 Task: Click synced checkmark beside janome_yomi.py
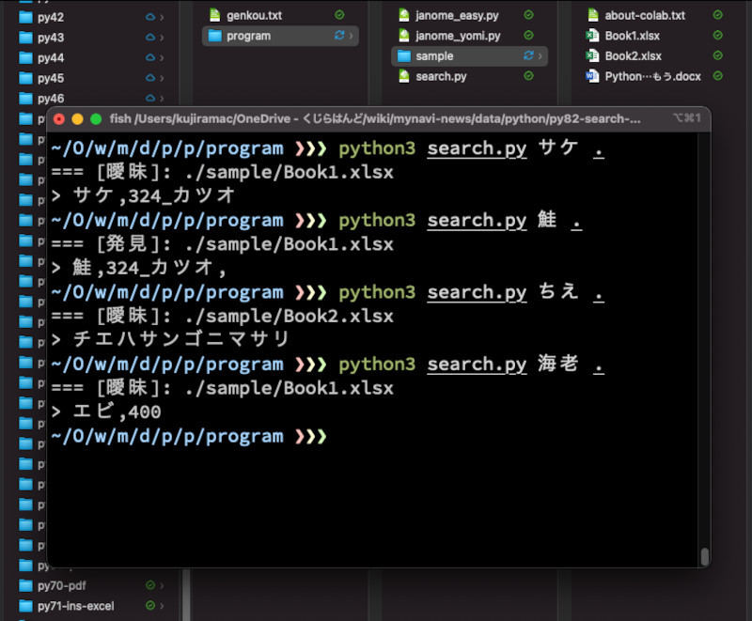(528, 36)
